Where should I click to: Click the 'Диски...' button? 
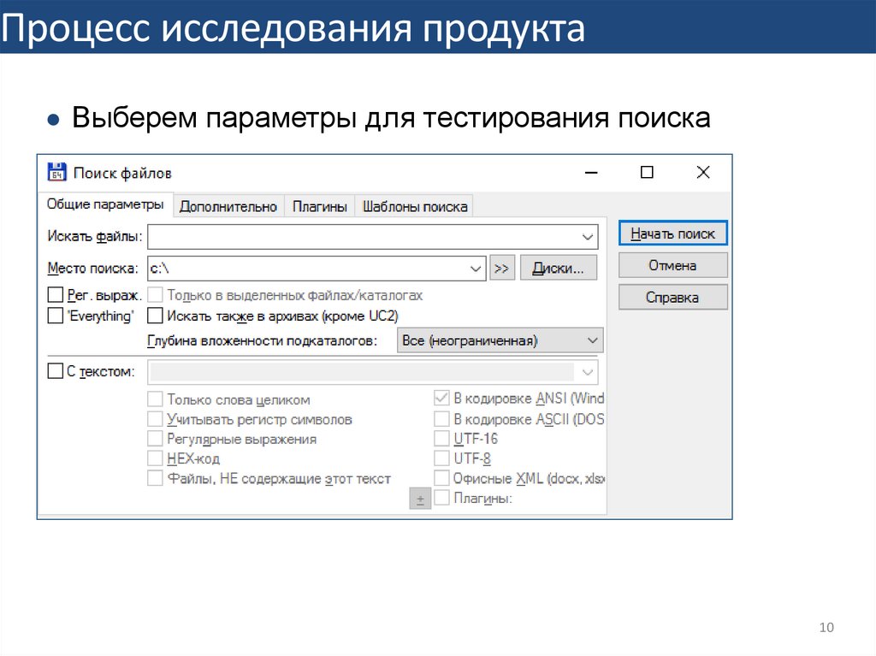click(x=558, y=269)
